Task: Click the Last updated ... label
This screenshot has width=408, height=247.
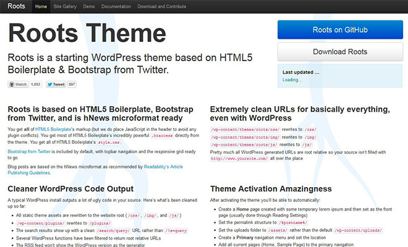Action: tap(301, 72)
